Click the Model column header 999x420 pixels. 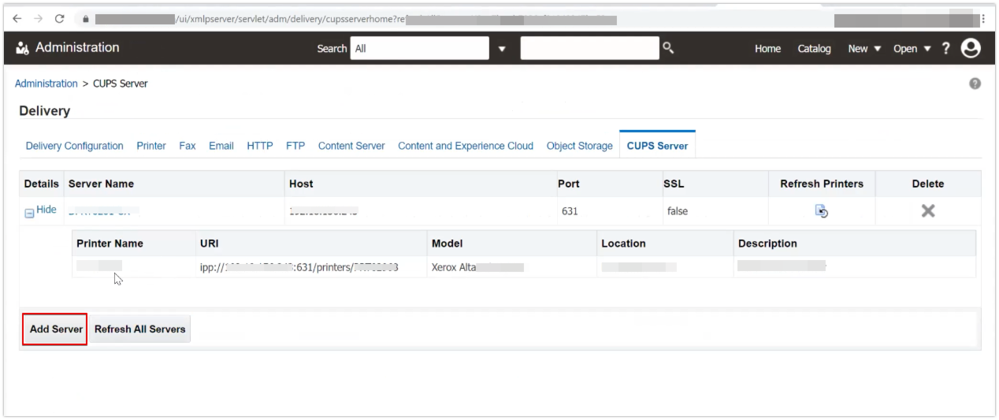coord(448,243)
